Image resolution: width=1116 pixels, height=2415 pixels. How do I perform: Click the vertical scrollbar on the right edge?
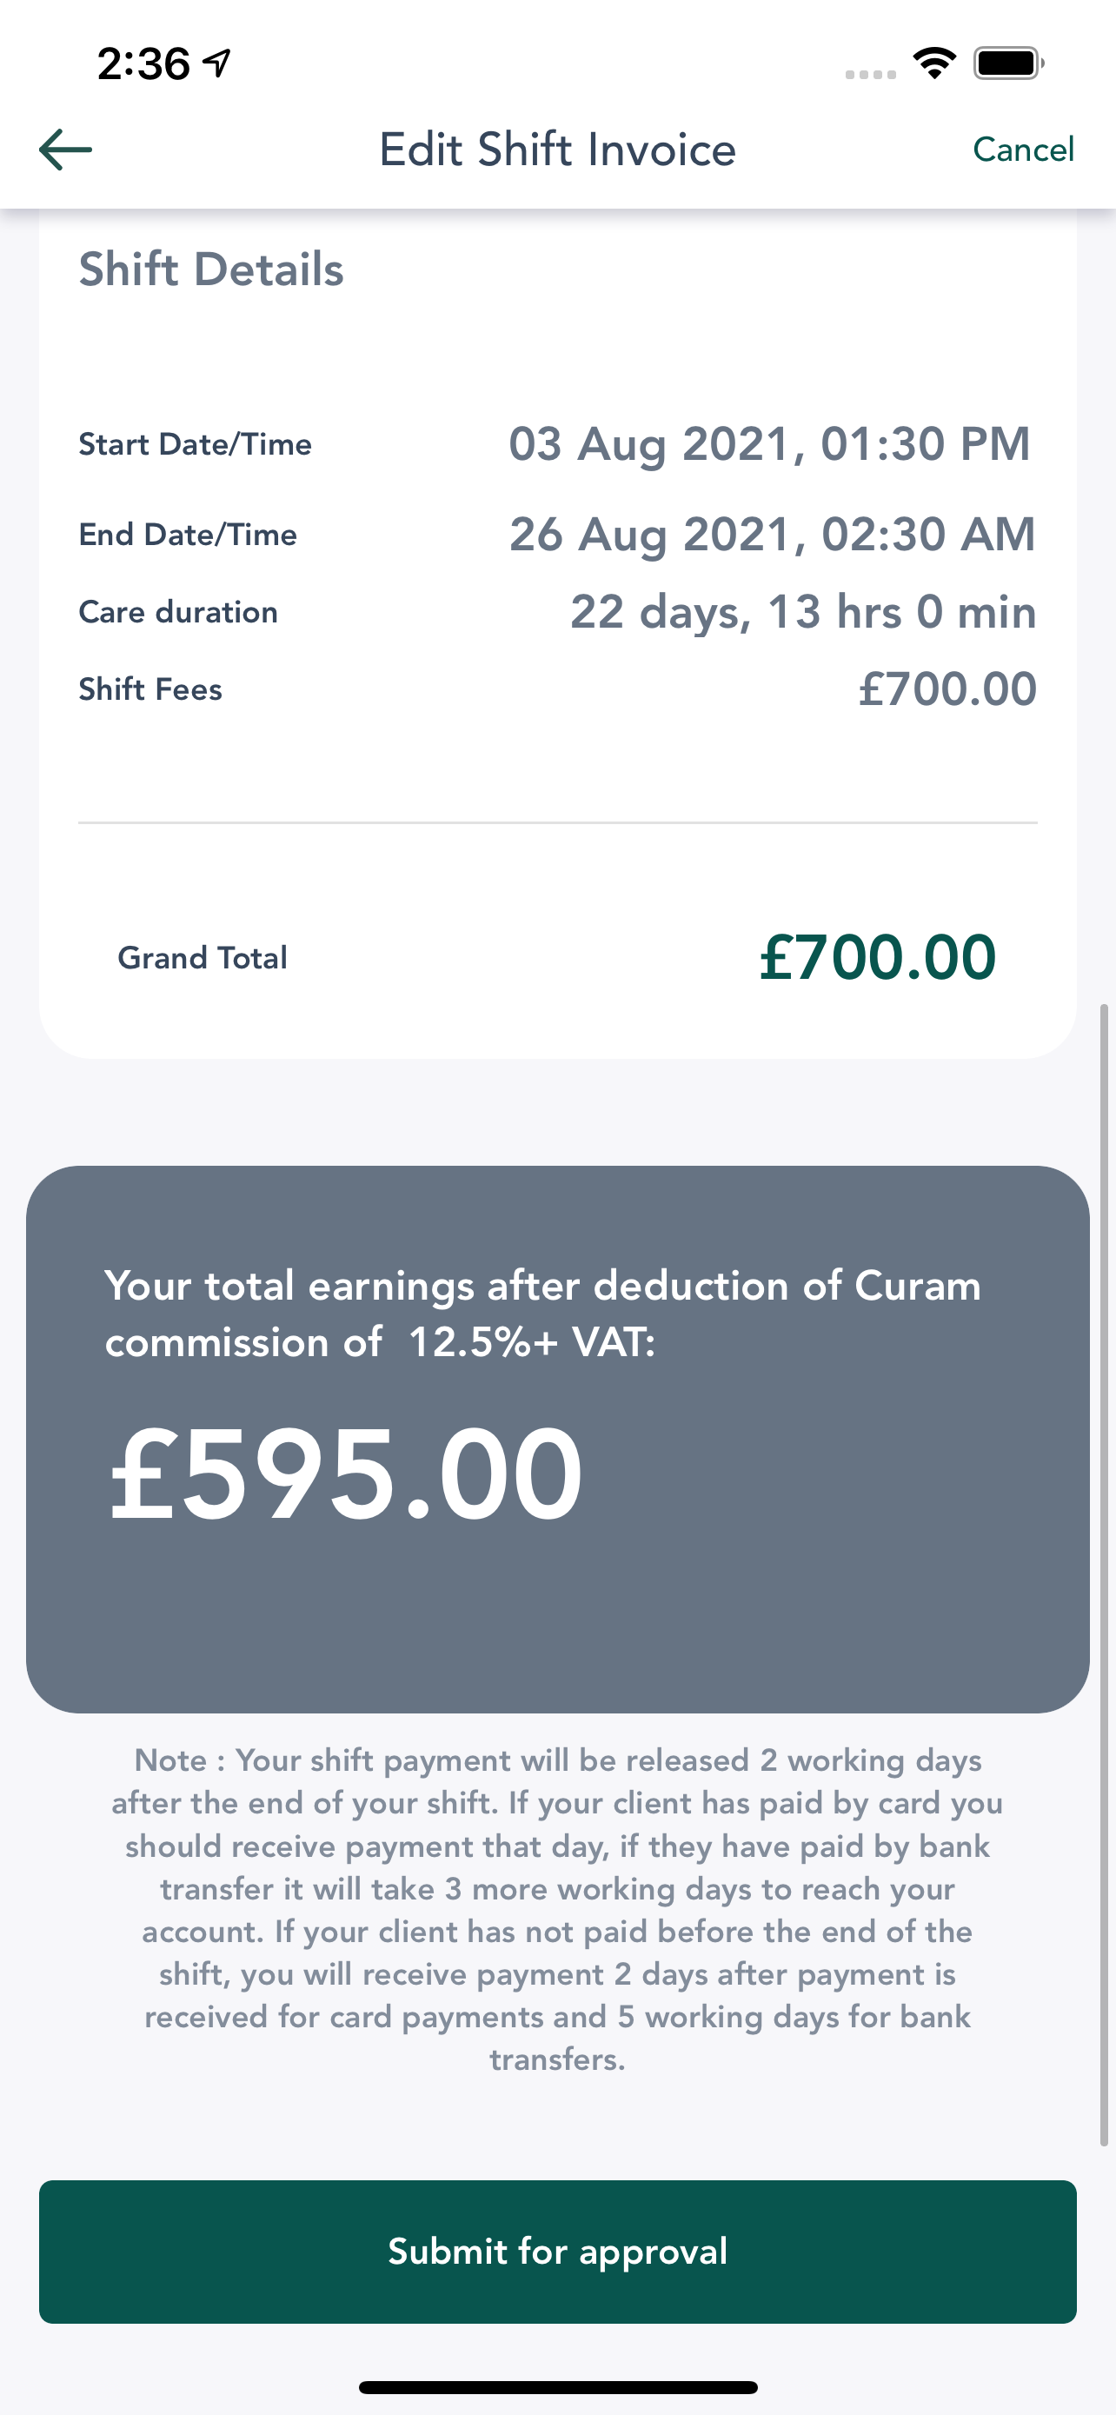coord(1106,1575)
